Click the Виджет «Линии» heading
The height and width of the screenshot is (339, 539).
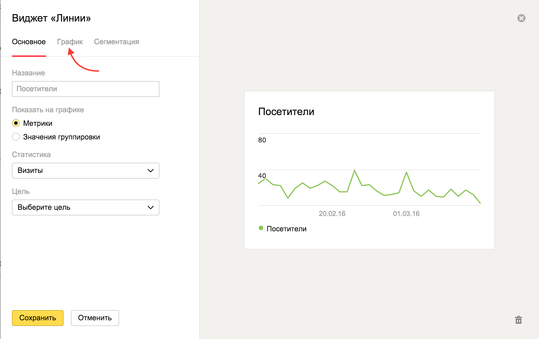coord(51,18)
